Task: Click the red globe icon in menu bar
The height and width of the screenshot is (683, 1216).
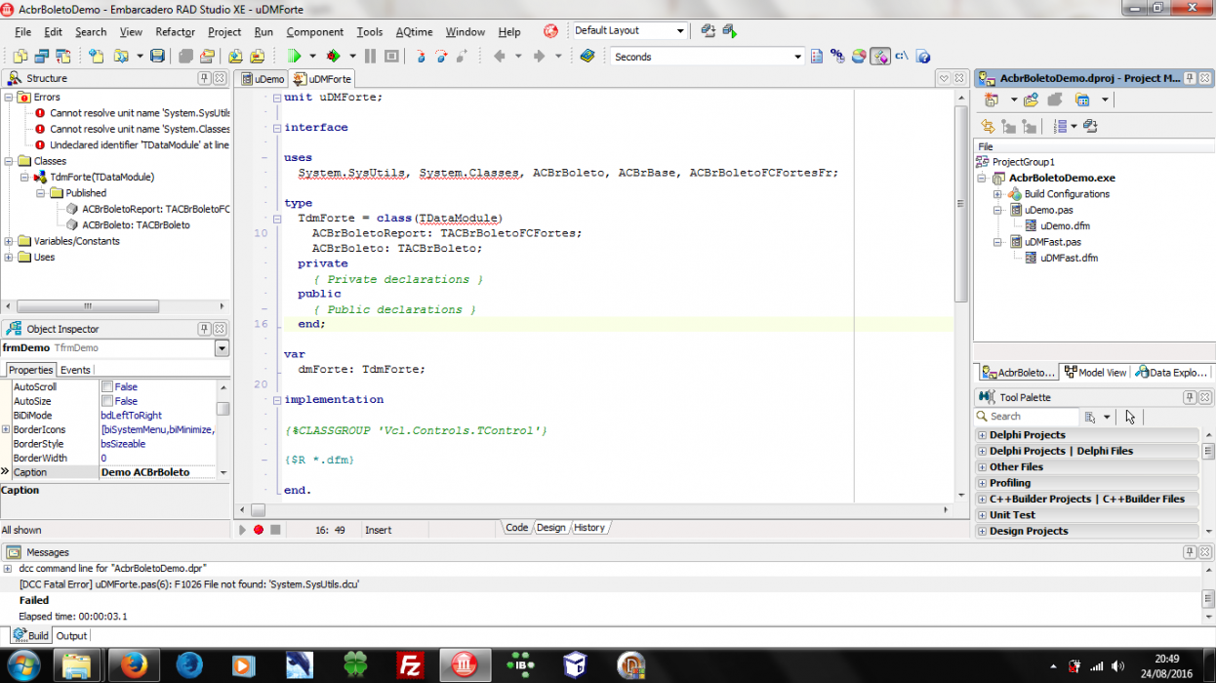Action: [550, 31]
